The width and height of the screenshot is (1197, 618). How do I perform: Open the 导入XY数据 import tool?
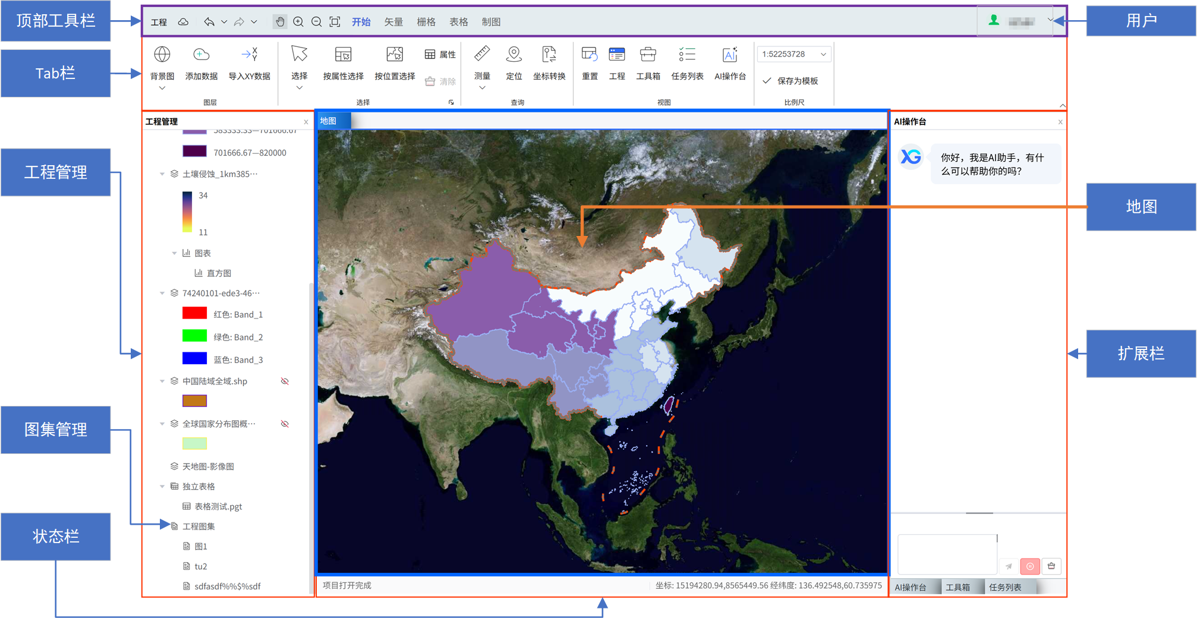tap(250, 55)
